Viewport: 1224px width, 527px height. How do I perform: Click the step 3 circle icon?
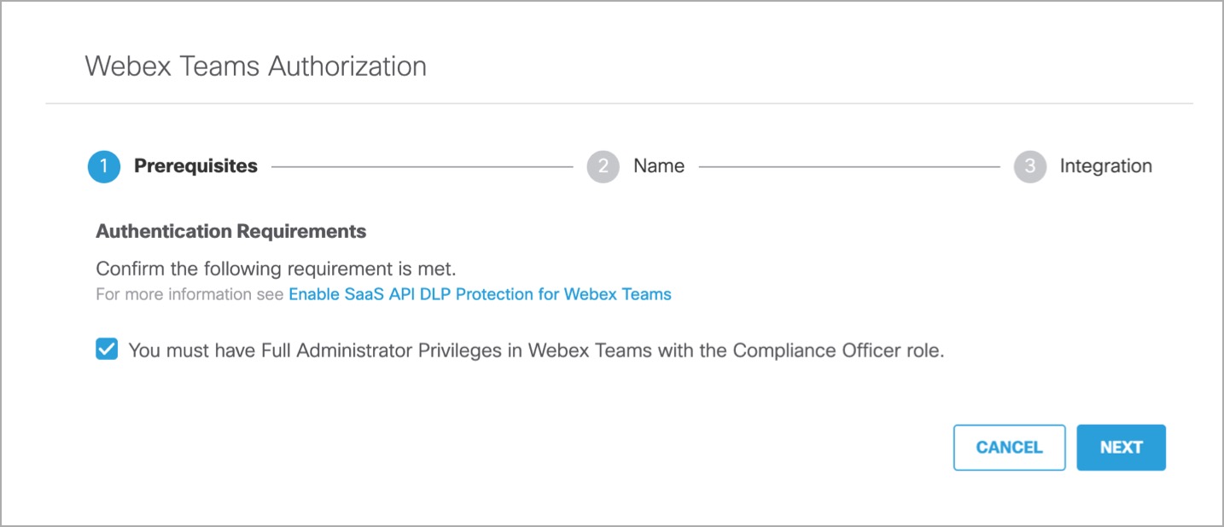pyautogui.click(x=1029, y=166)
